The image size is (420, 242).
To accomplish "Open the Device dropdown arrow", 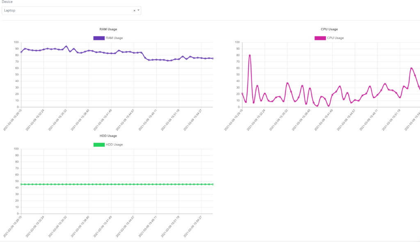I will pos(139,10).
